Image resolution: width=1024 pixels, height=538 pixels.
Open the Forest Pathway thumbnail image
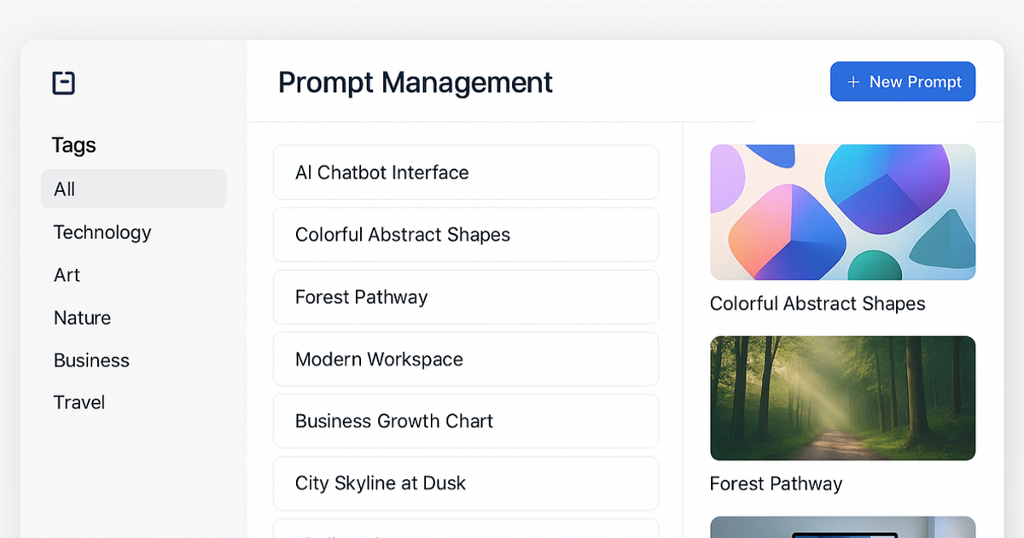point(843,398)
